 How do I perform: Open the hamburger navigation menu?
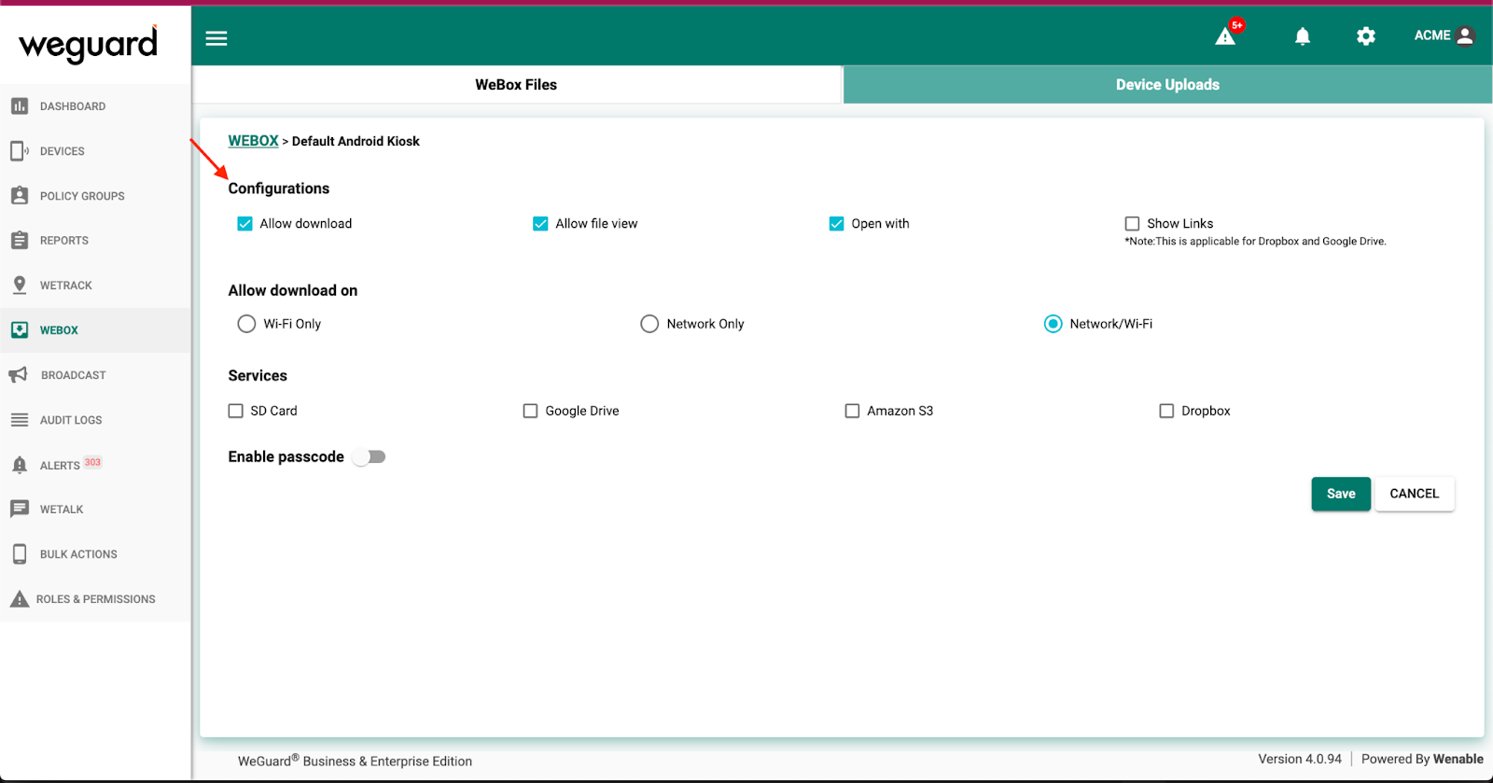point(216,38)
